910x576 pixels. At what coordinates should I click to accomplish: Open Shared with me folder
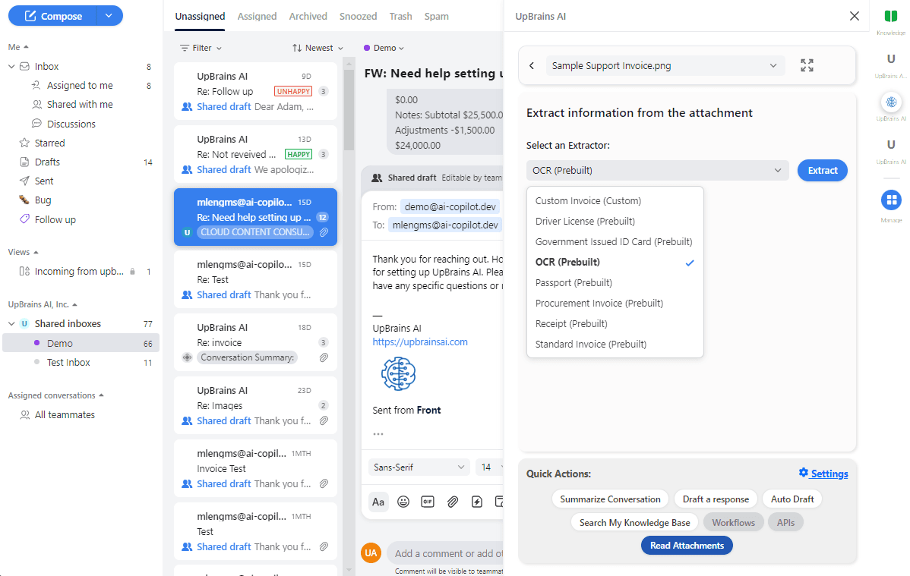[80, 105]
